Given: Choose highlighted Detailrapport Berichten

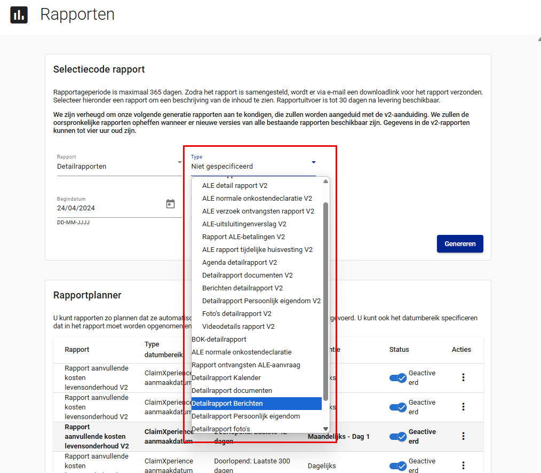Looking at the screenshot, I should click(x=257, y=403).
